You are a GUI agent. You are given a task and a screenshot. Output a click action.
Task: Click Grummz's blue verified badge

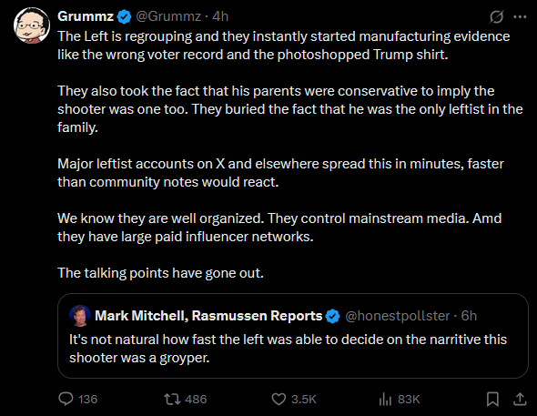(x=124, y=16)
